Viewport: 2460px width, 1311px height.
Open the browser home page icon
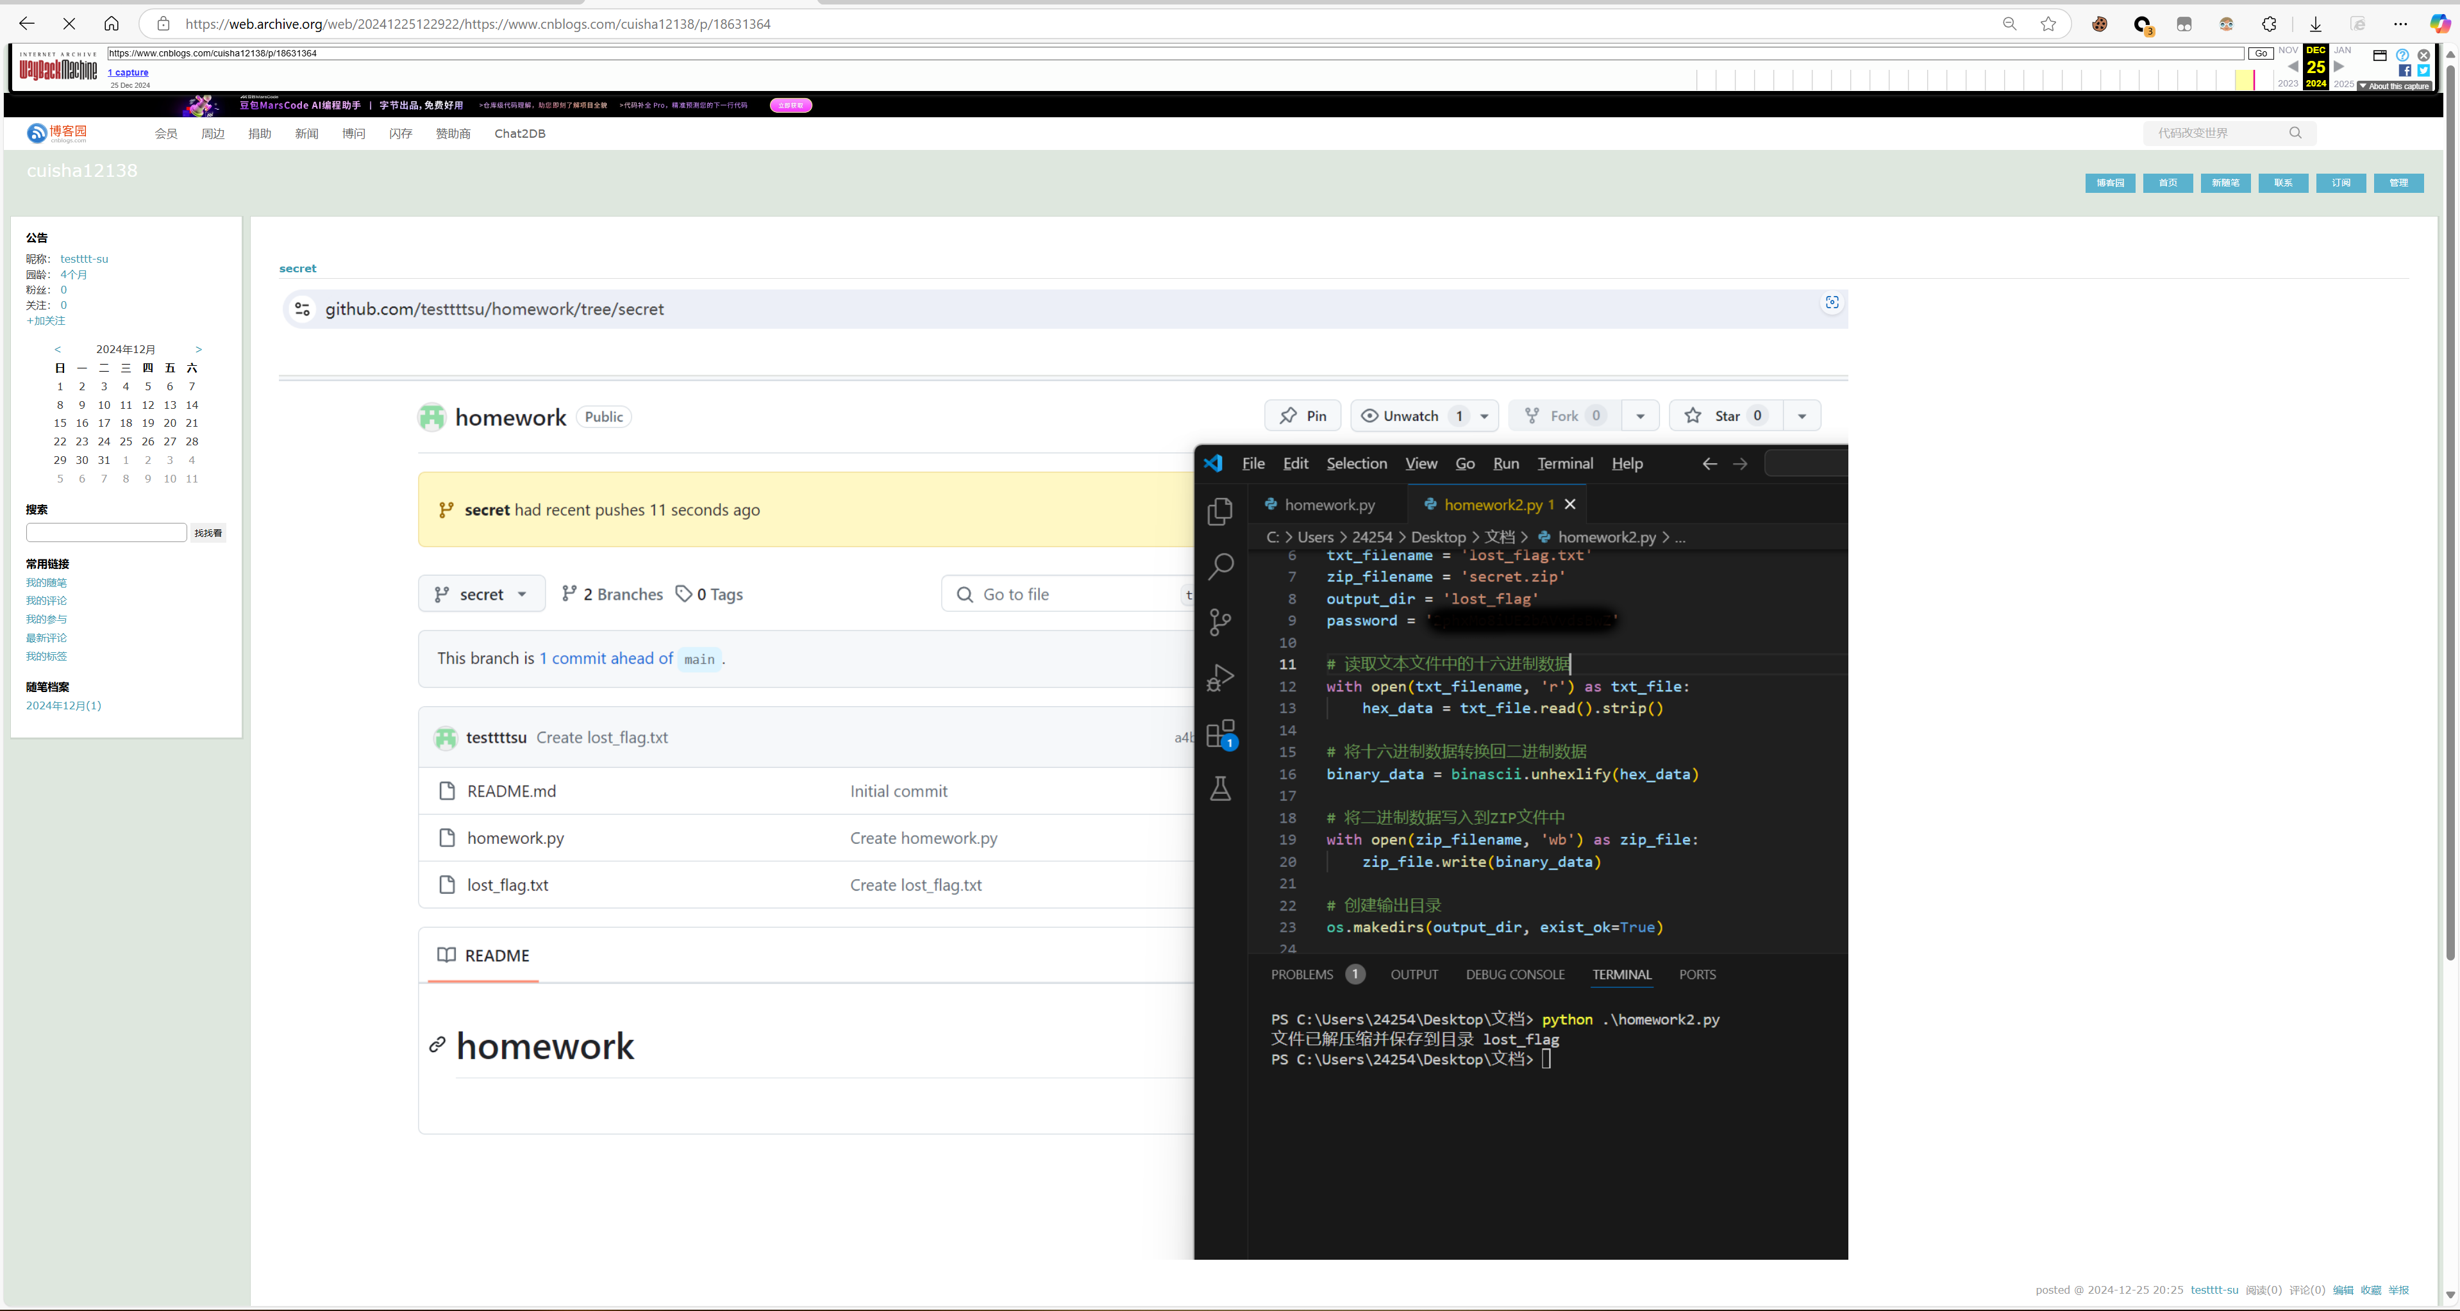112,24
